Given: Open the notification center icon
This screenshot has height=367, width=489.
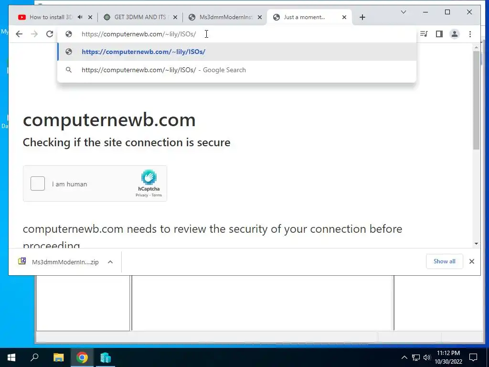Looking at the screenshot, I should (x=473, y=357).
